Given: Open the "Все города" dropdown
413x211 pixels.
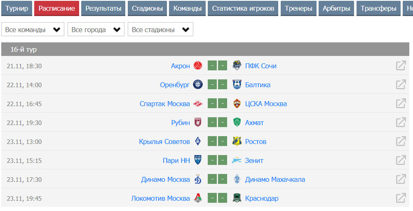Looking at the screenshot, I should point(96,30).
